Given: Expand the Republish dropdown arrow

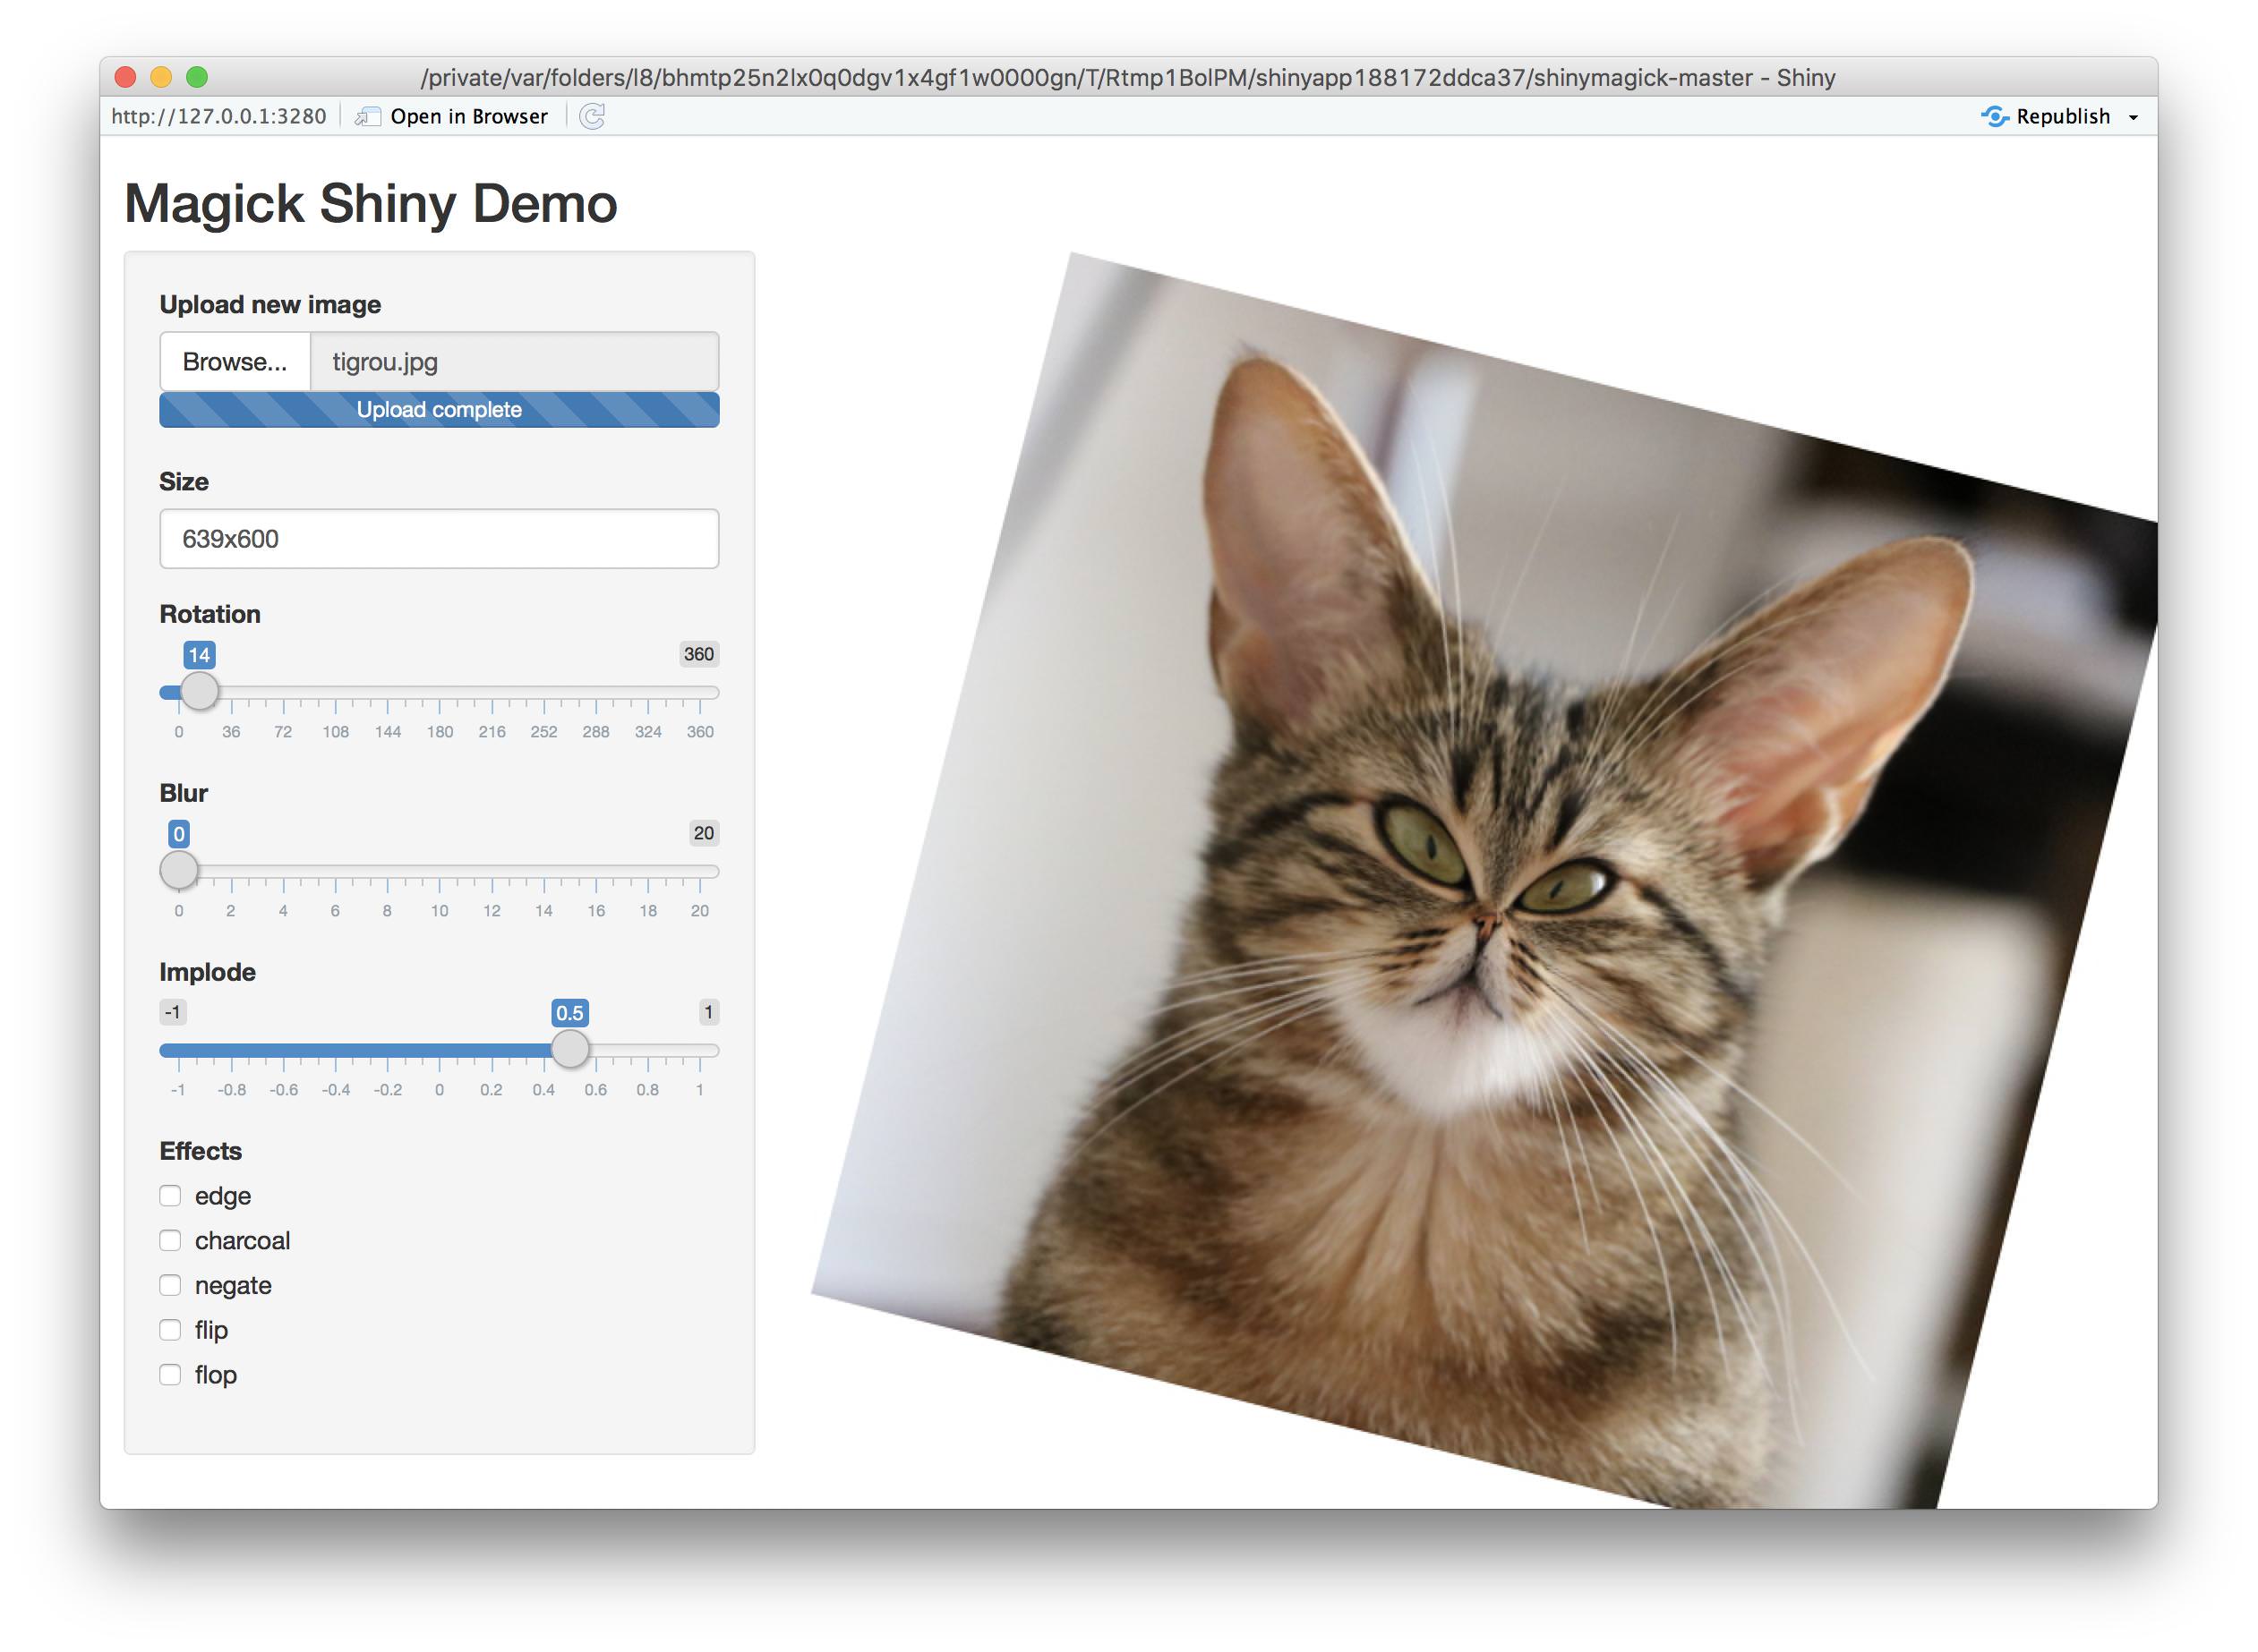Looking at the screenshot, I should coord(2133,118).
